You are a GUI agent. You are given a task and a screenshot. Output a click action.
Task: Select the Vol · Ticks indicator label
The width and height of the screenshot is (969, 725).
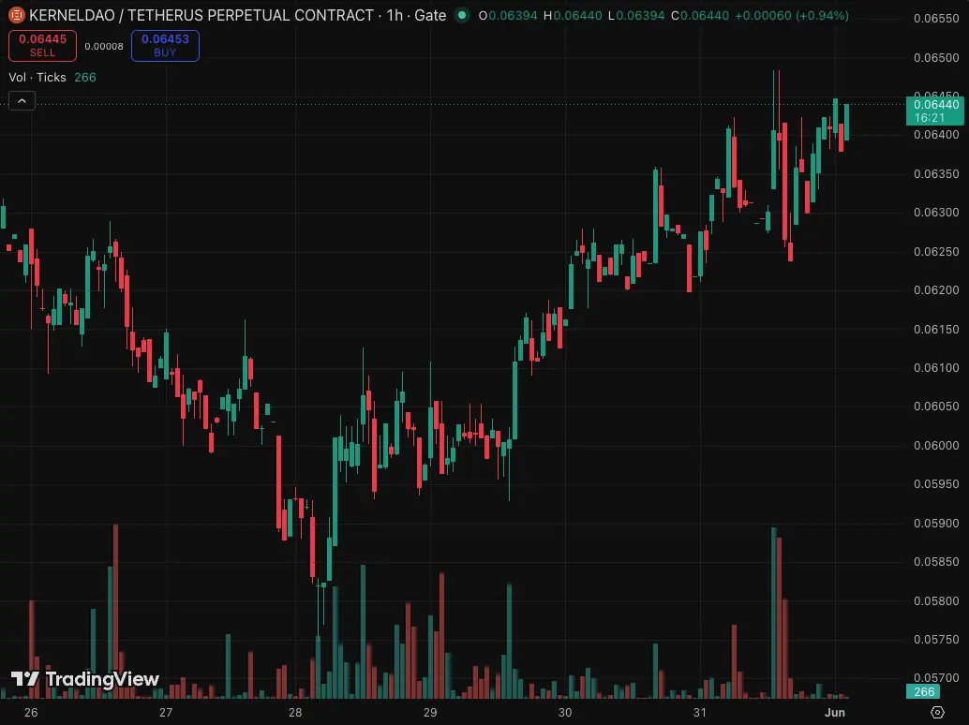pos(37,77)
